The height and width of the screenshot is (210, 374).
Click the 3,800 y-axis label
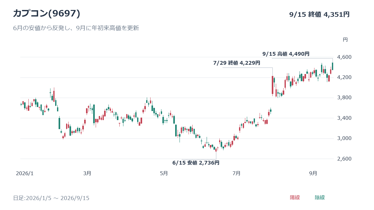(x=344, y=98)
